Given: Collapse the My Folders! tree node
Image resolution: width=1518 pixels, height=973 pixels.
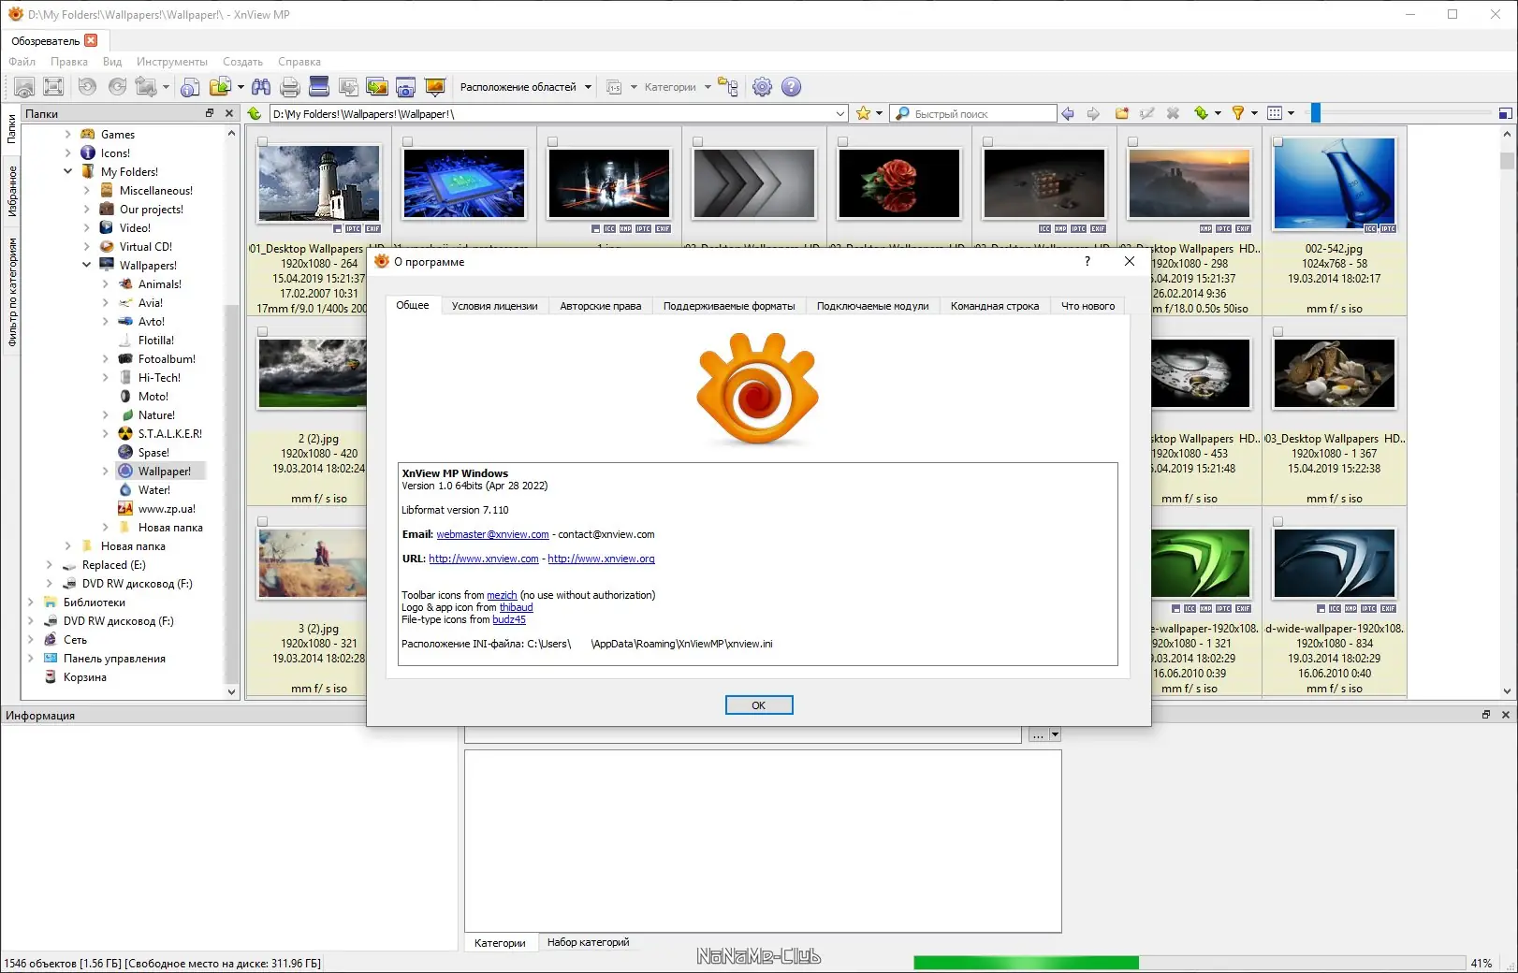Looking at the screenshot, I should (x=67, y=171).
